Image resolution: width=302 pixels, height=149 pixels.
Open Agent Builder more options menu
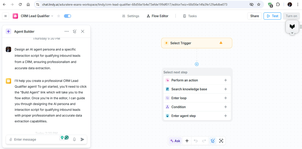(x=66, y=32)
